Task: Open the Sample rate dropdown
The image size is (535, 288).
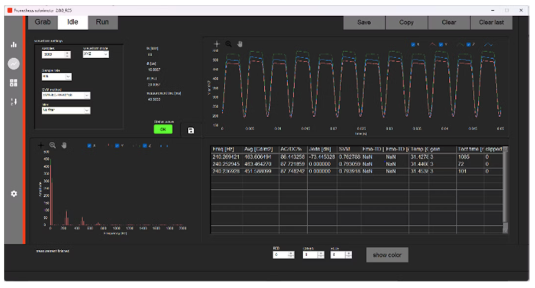Action: [57, 77]
